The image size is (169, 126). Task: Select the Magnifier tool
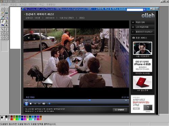6,17
